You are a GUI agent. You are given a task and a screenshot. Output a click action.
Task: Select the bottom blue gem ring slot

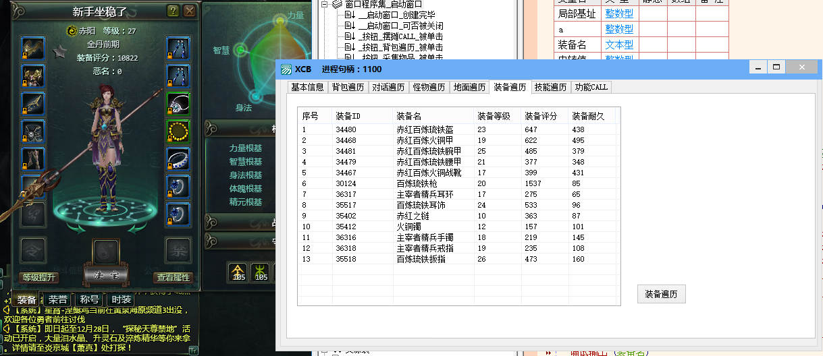[x=178, y=214]
